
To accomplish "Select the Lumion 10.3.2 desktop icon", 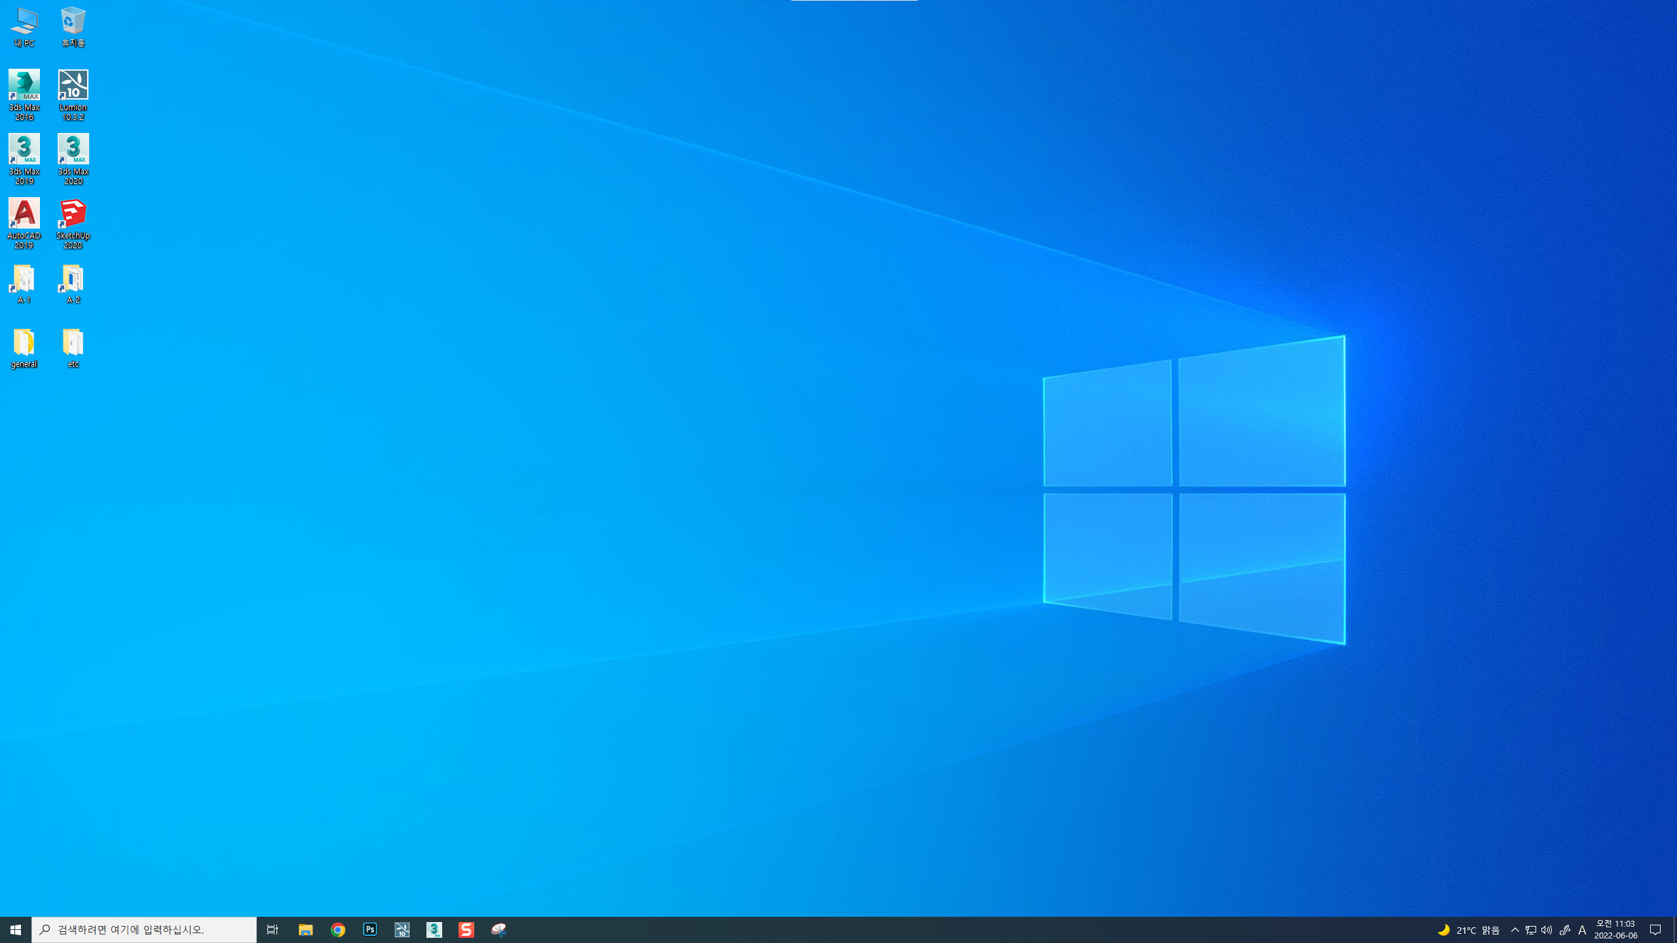I will point(73,95).
